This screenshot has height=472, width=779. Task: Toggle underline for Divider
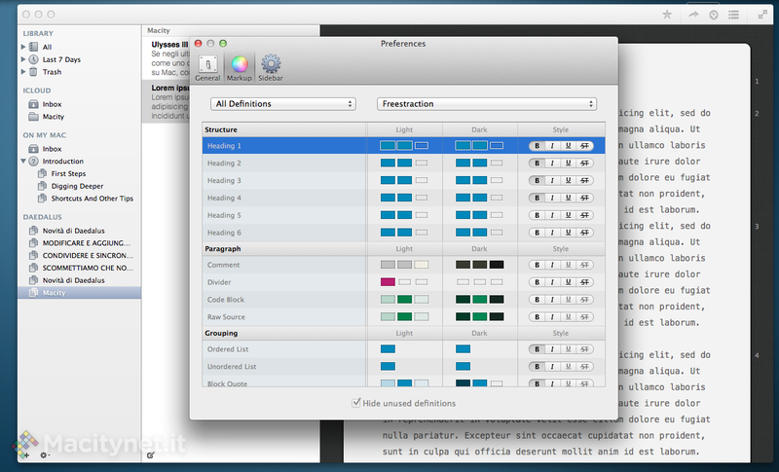pyautogui.click(x=568, y=282)
